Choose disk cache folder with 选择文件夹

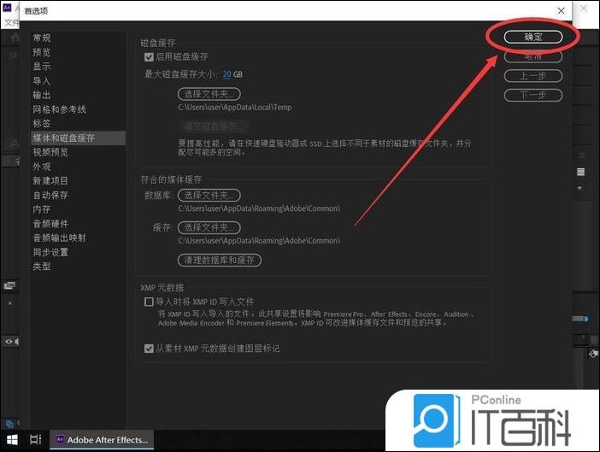pyautogui.click(x=209, y=94)
